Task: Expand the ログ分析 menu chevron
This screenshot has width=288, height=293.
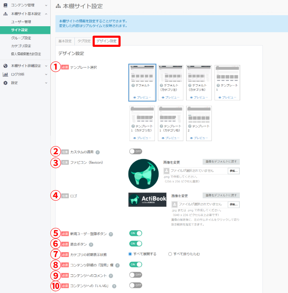Action: coord(46,74)
